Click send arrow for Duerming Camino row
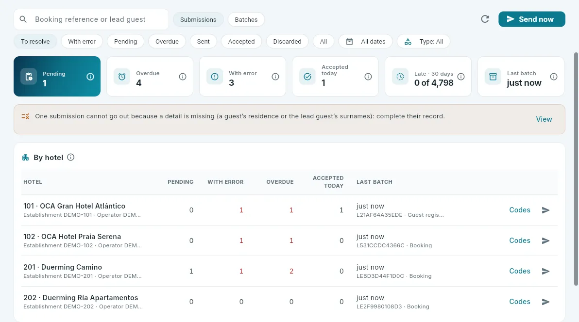The height and width of the screenshot is (322, 579). (546, 272)
